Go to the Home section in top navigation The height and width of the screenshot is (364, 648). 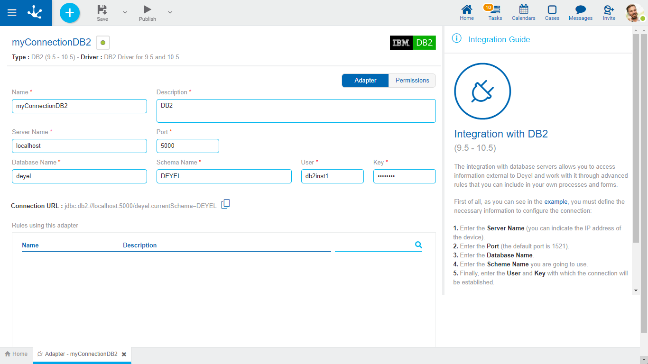466,13
